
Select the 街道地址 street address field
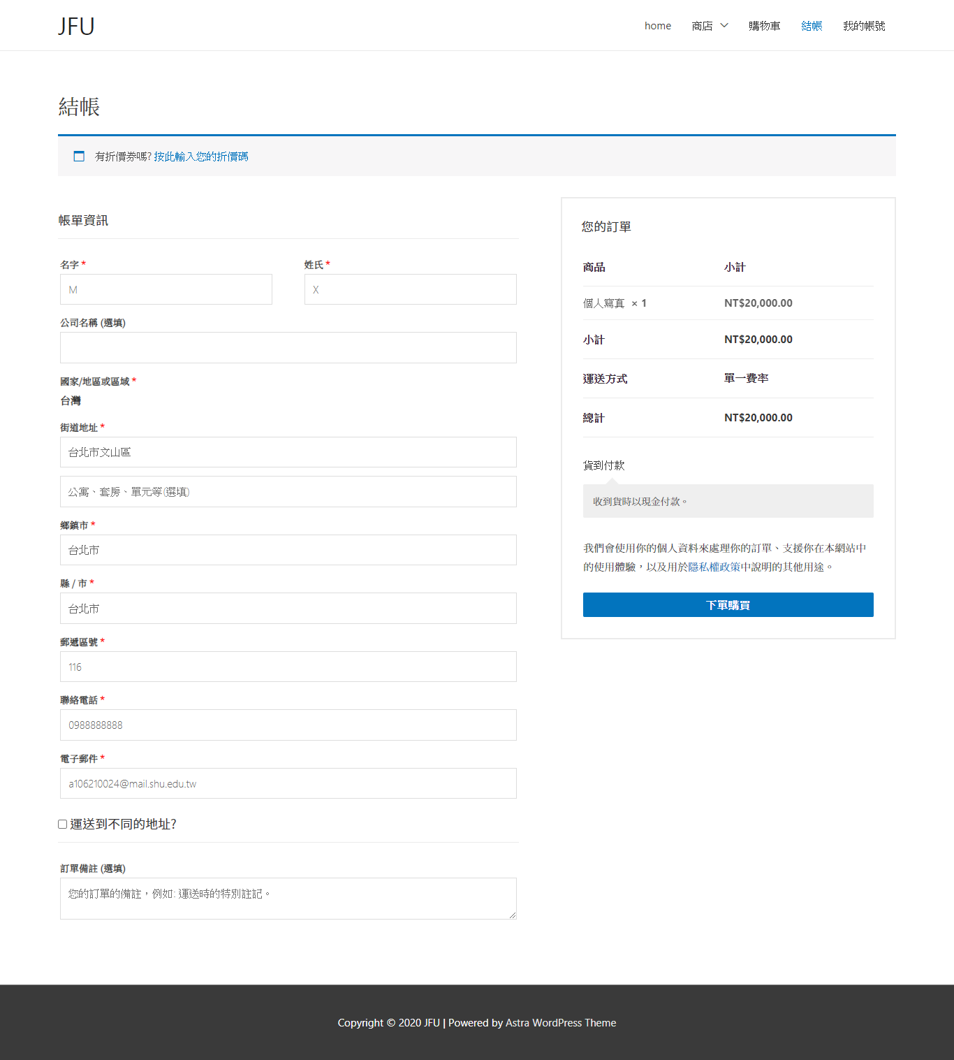tap(288, 452)
